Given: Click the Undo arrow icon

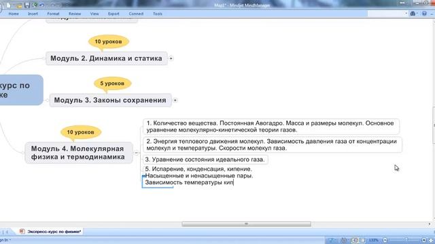Looking at the screenshot, I should click(x=42, y=5).
